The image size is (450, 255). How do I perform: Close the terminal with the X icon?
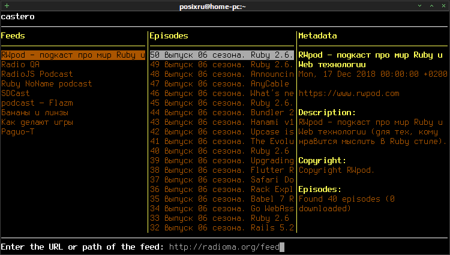pos(443,6)
